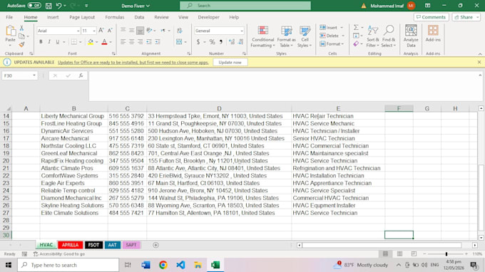485x272 pixels.
Task: Open Chrome from the taskbar
Action: point(163,265)
